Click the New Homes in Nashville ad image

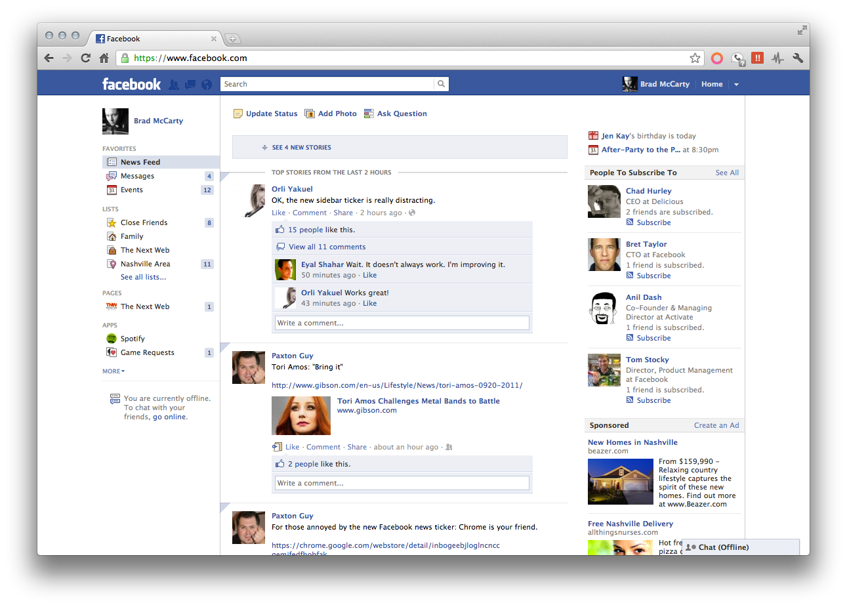621,482
